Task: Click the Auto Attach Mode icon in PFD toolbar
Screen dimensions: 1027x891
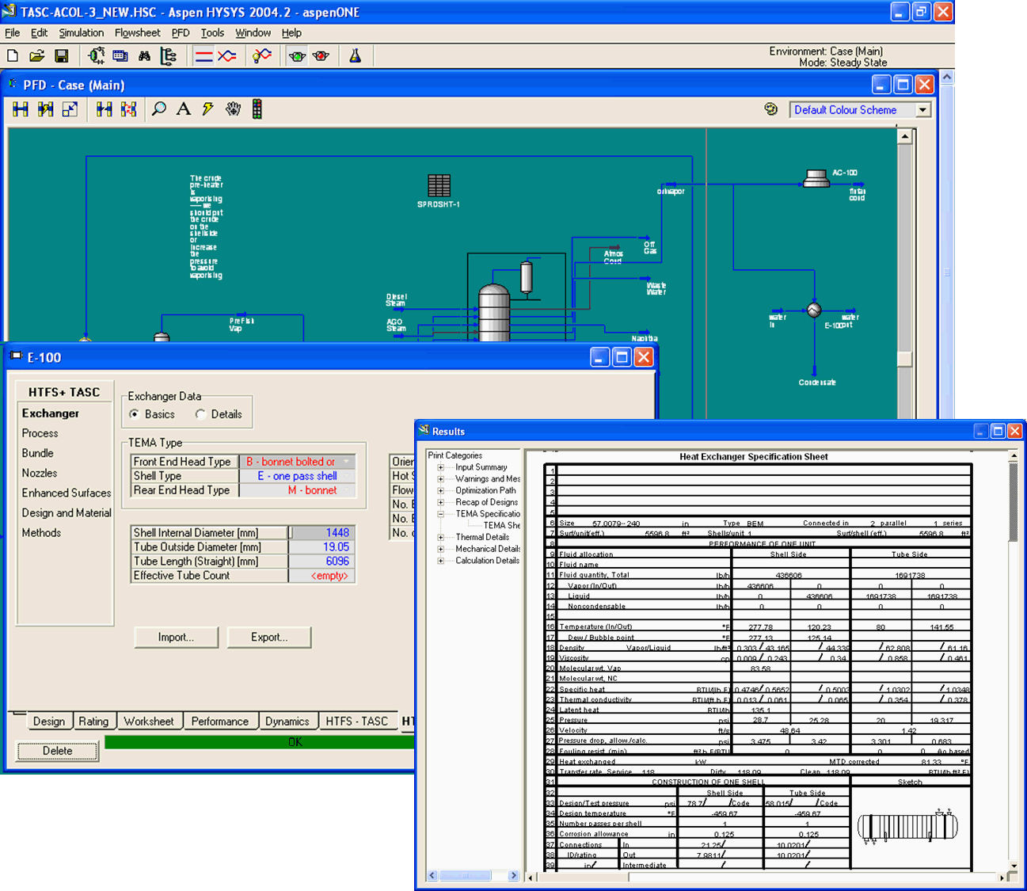Action: tap(45, 109)
